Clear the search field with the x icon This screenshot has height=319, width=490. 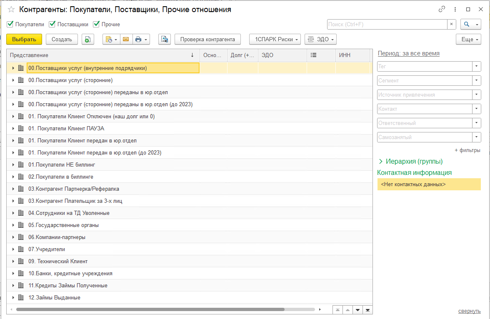(451, 24)
